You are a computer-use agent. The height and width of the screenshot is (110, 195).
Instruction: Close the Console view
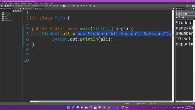pos(184,9)
